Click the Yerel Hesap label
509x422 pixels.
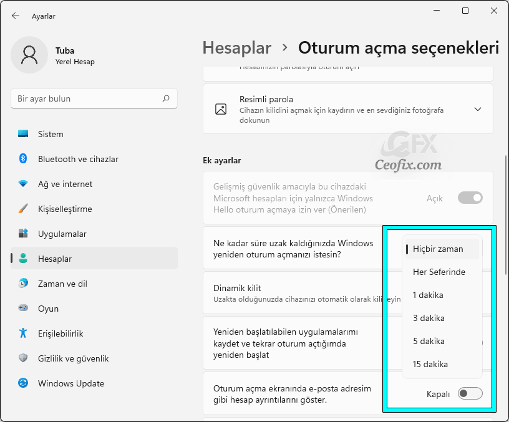[75, 62]
